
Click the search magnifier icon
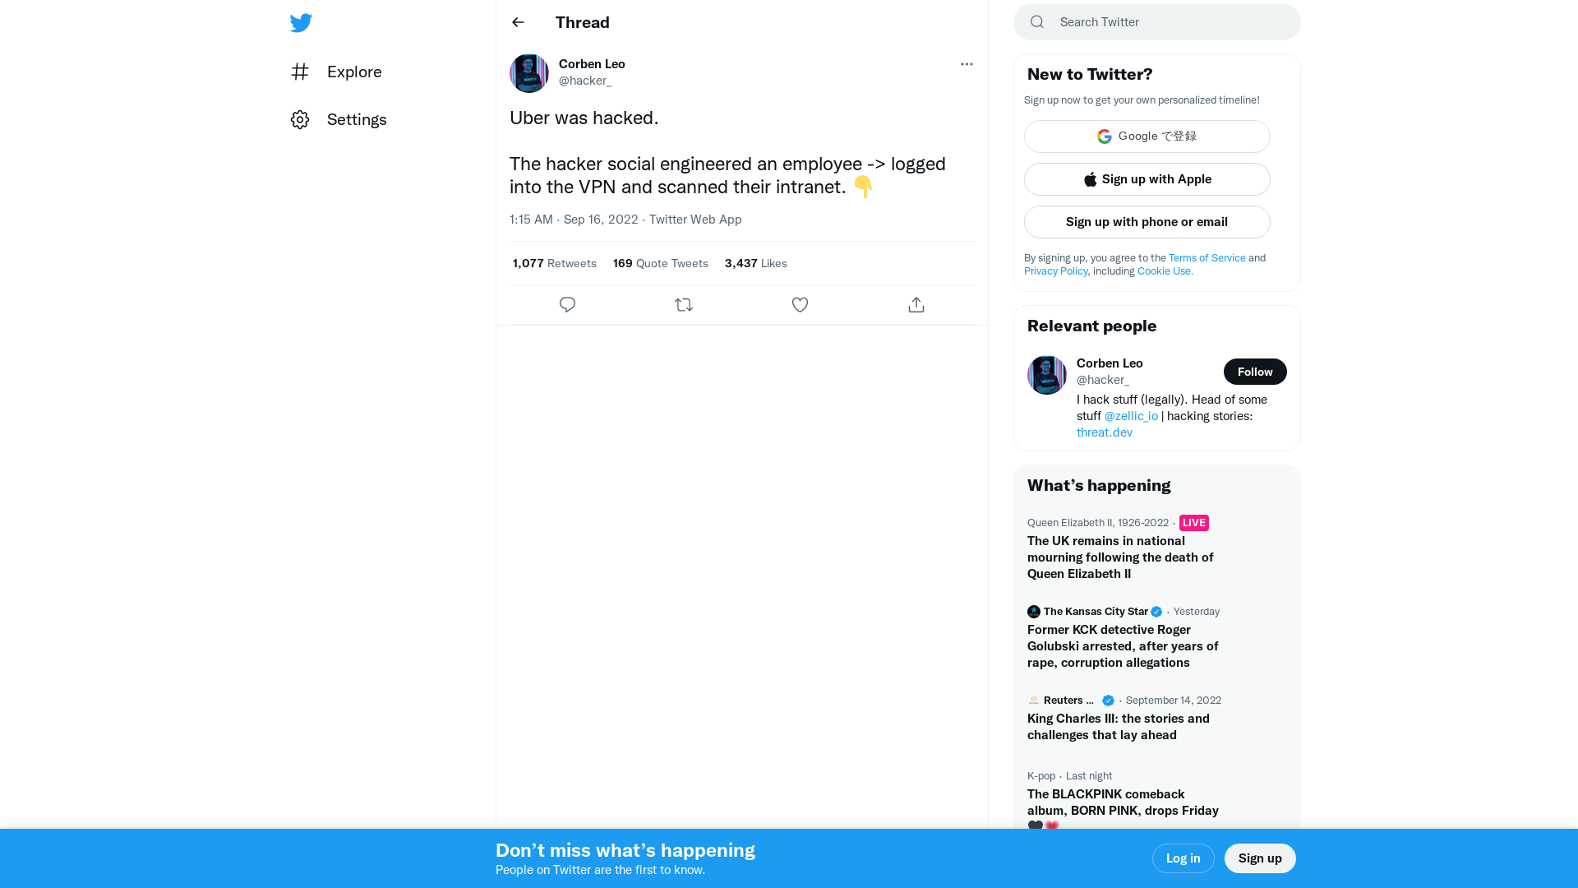pyautogui.click(x=1036, y=21)
